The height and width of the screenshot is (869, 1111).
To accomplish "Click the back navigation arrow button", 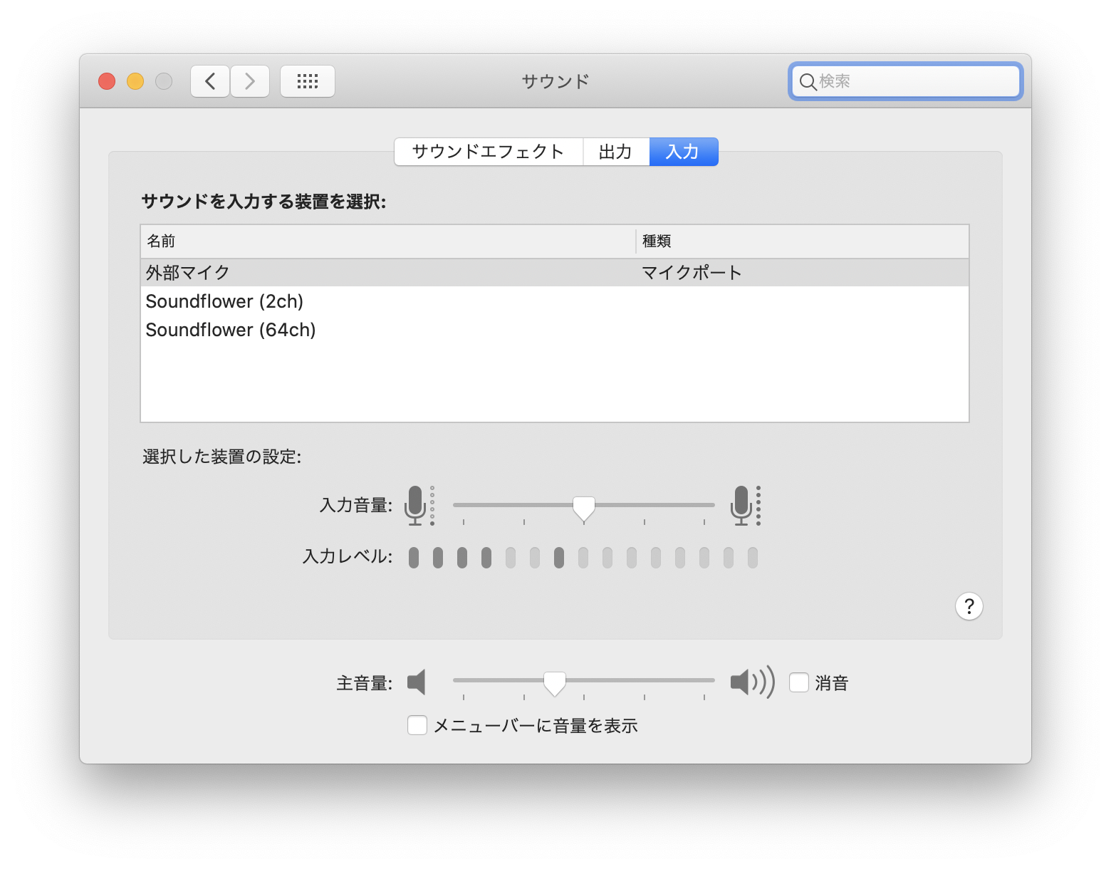I will (x=210, y=81).
